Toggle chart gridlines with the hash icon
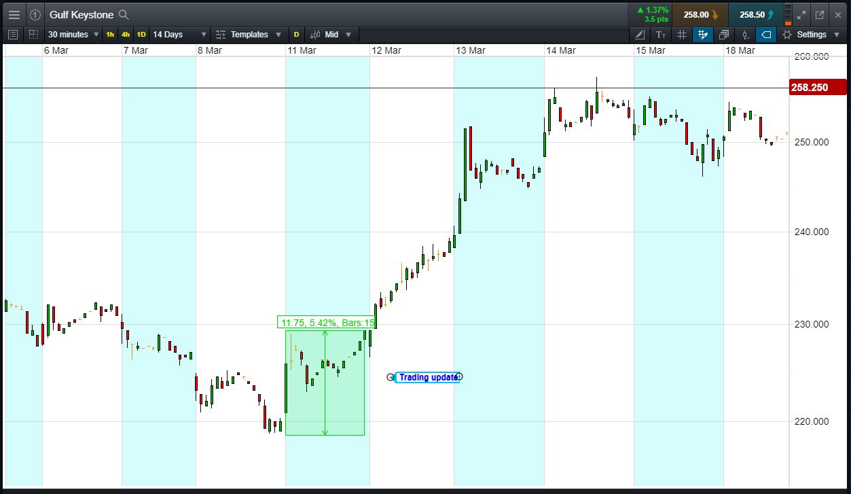 [682, 35]
